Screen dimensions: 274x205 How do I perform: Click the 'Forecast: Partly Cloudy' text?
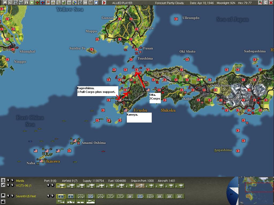click(169, 3)
